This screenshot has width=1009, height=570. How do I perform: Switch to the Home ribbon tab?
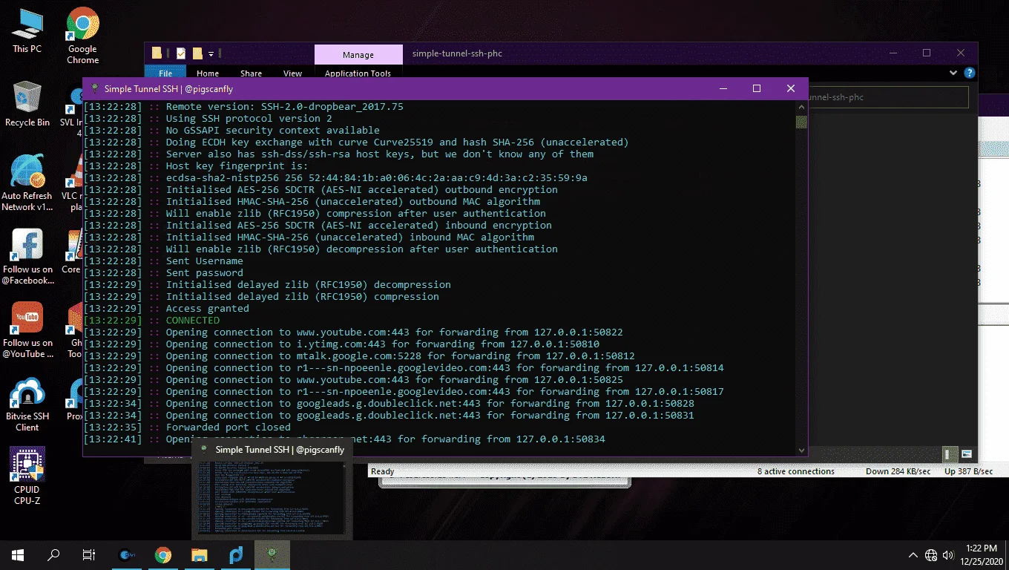208,73
